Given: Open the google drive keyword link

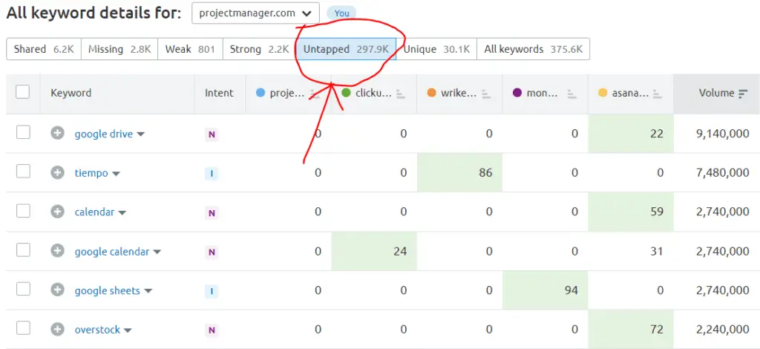Looking at the screenshot, I should pos(104,134).
